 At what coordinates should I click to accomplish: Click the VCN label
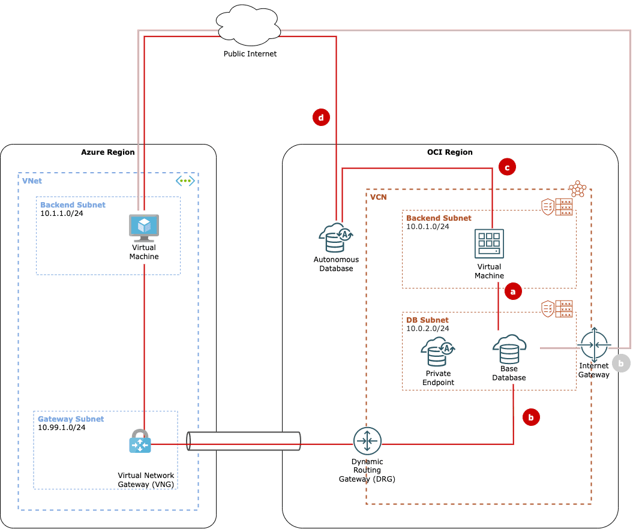378,197
